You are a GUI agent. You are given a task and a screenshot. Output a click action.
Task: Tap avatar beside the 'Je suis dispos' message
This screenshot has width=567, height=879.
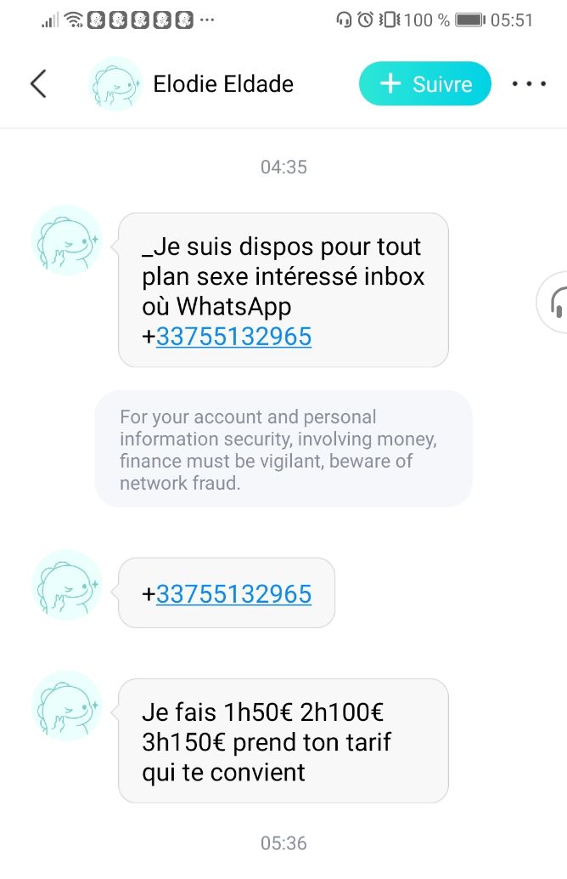66,241
